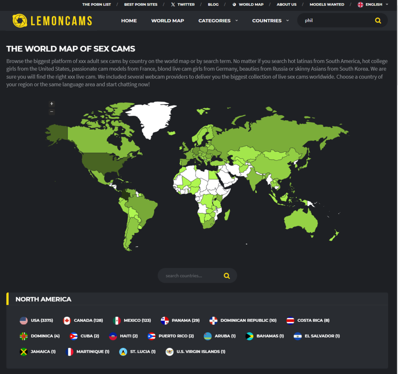Open World Map in main navigation
398x374 pixels.
pos(168,21)
